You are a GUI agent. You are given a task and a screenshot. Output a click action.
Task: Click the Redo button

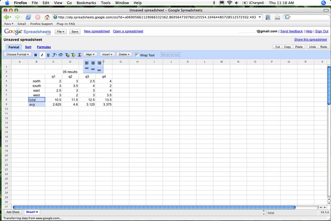pos(324,47)
